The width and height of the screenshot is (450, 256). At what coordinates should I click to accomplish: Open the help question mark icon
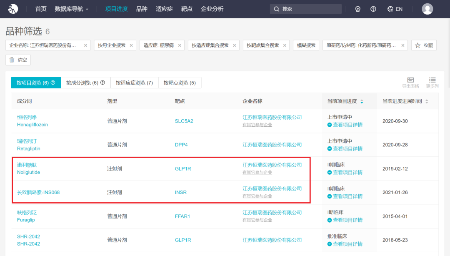[x=373, y=9]
